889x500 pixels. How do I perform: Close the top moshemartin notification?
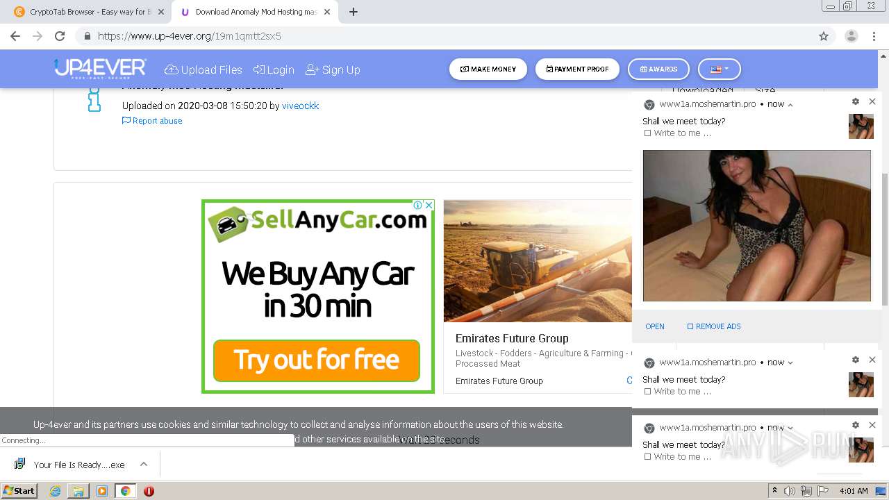coord(872,101)
